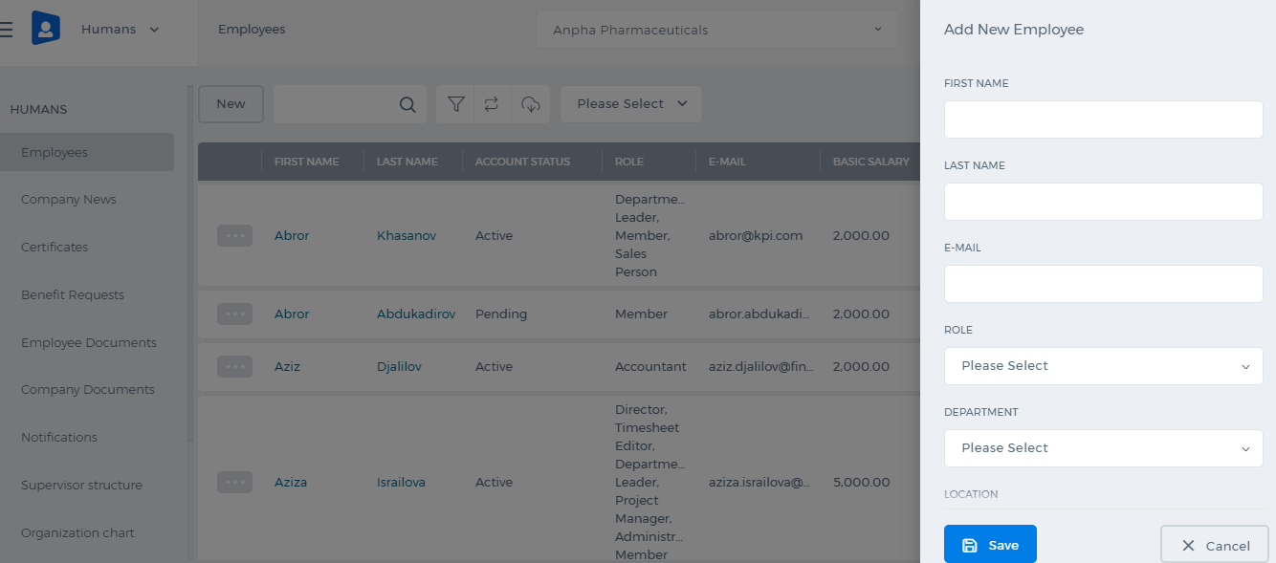Open the Please Select toolbar dropdown

pyautogui.click(x=631, y=104)
